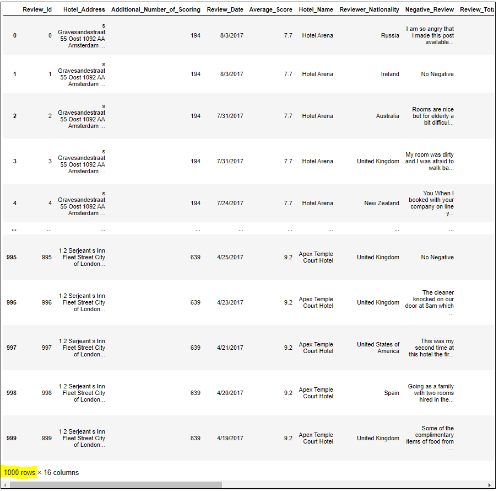499x491 pixels.
Task: Click the Hotel_Address column header
Action: point(84,9)
